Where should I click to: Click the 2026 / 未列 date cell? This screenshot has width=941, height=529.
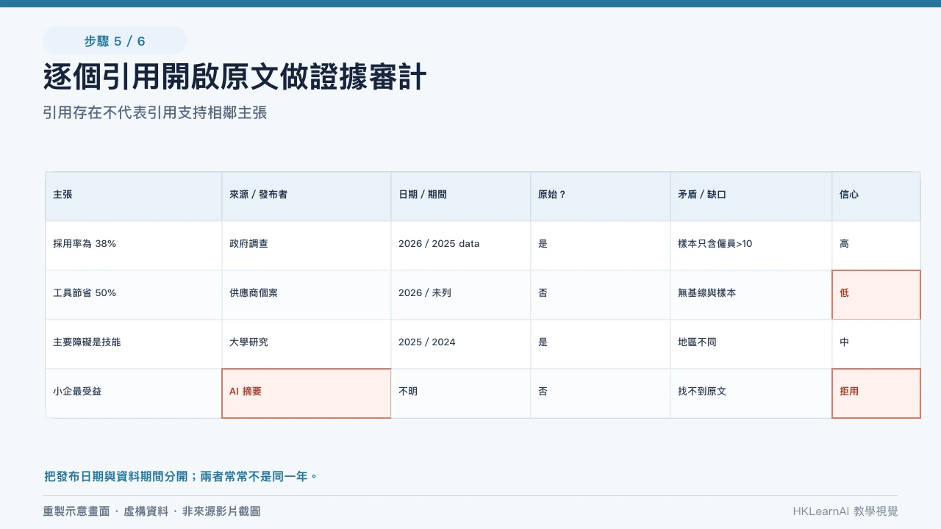[x=461, y=293]
